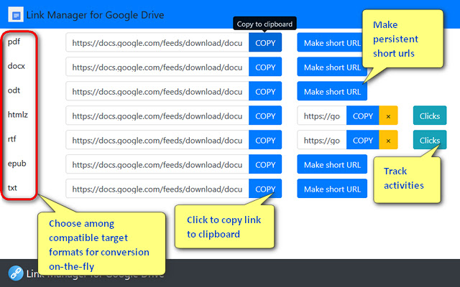Click the docx format label
Screen dimensions: 460x287
click(17, 66)
